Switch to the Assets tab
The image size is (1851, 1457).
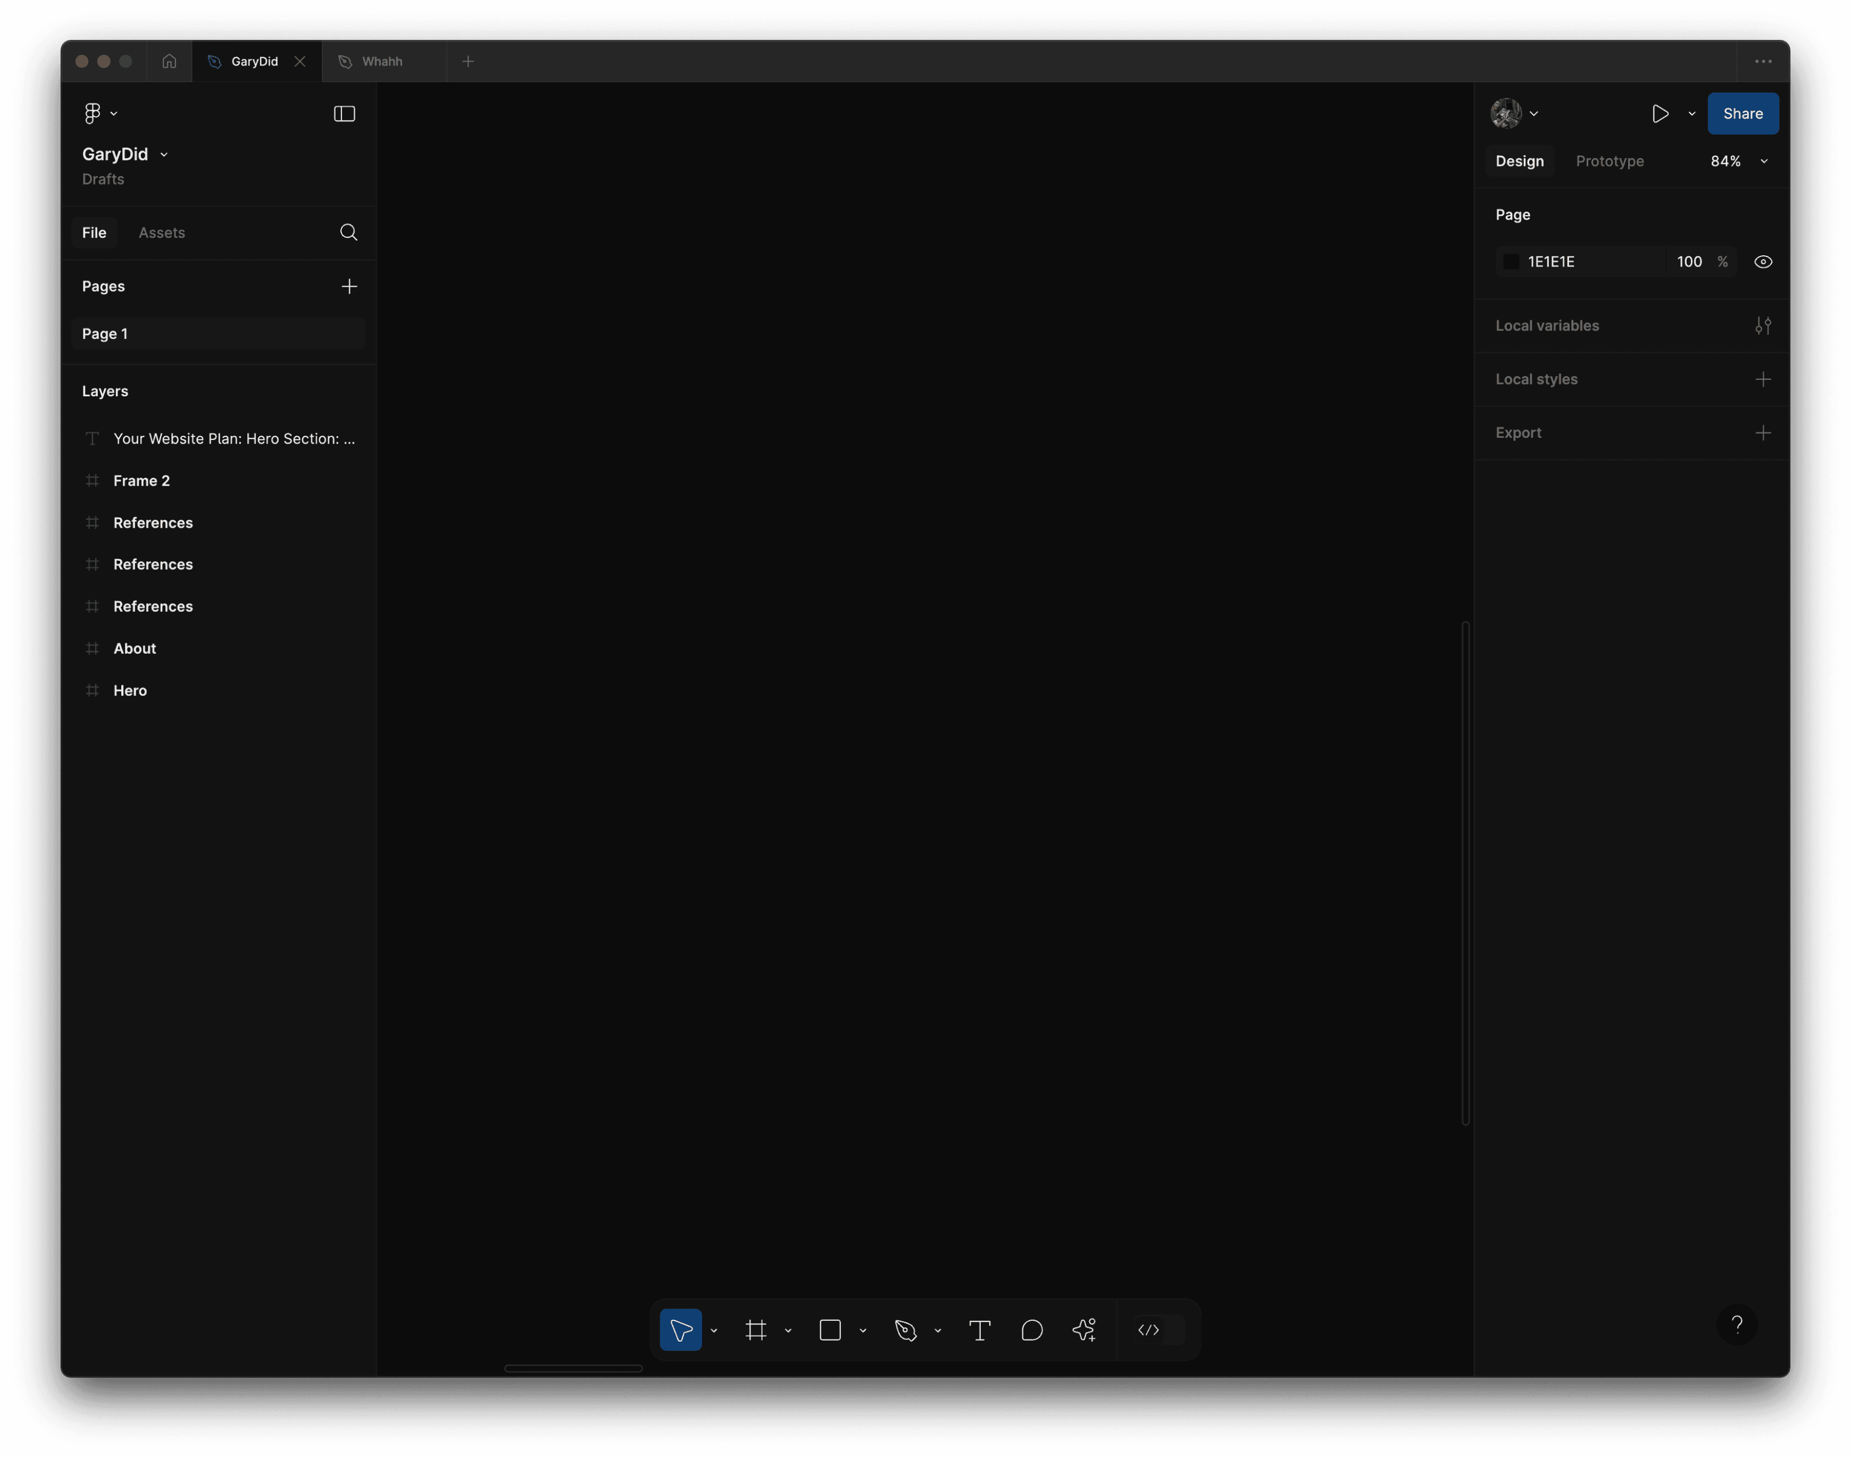(161, 232)
